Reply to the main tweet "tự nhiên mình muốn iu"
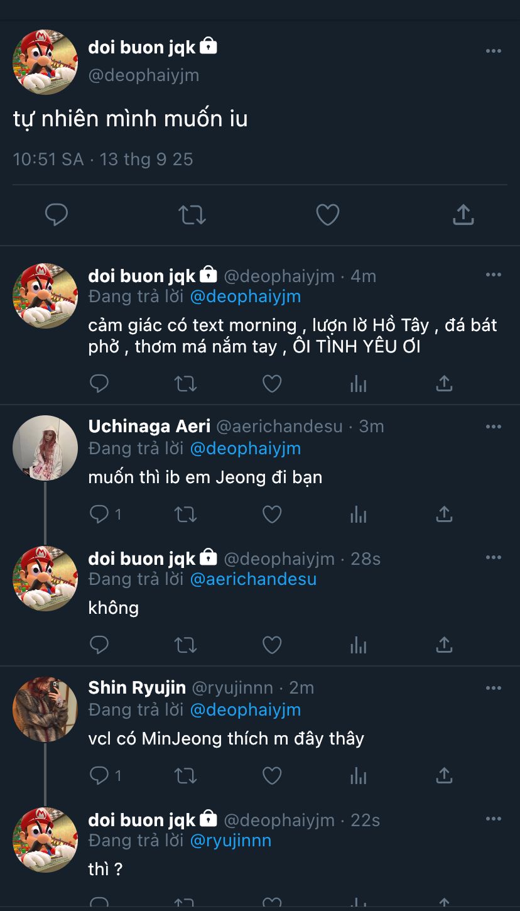 point(57,215)
